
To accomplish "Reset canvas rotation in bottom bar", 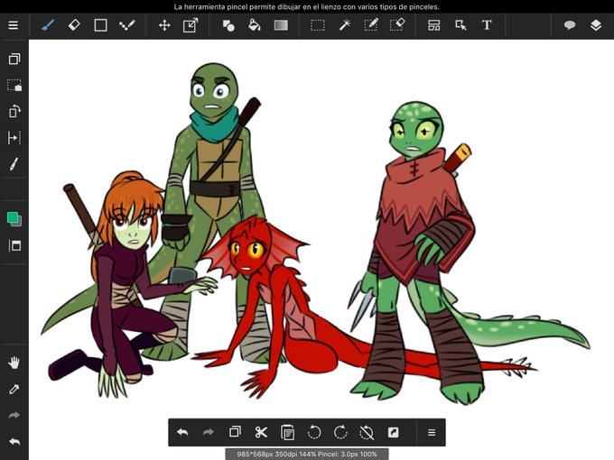I will pyautogui.click(x=367, y=432).
